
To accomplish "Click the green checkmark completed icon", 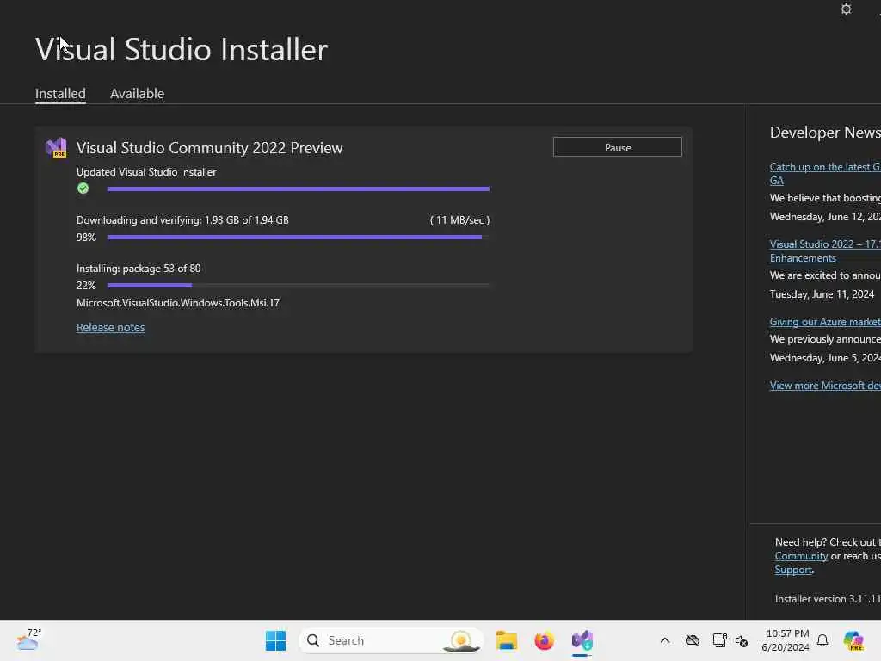I will click(x=83, y=188).
